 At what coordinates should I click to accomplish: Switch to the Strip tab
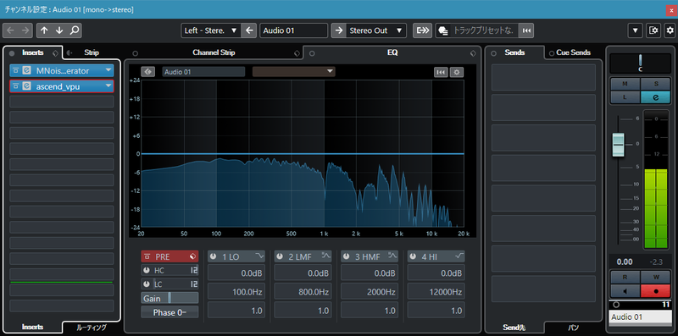pyautogui.click(x=92, y=52)
